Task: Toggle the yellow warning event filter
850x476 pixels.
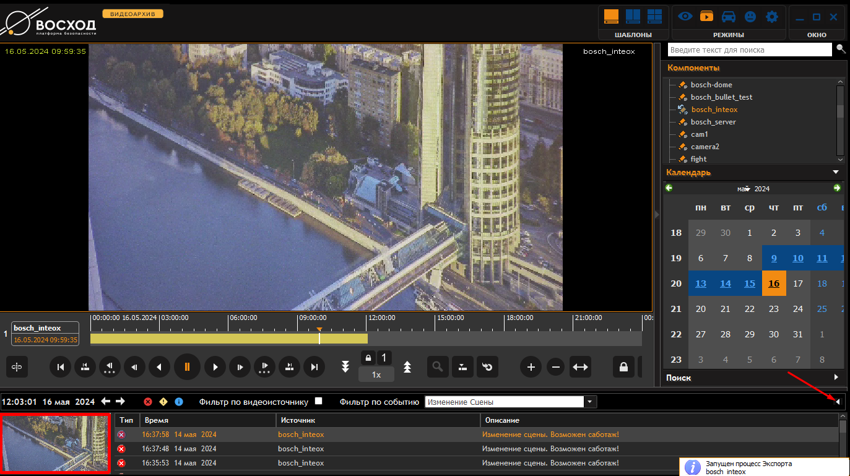Action: (163, 402)
